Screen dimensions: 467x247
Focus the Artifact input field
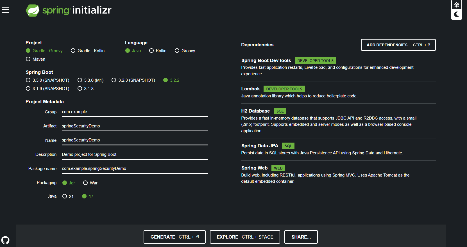135,126
